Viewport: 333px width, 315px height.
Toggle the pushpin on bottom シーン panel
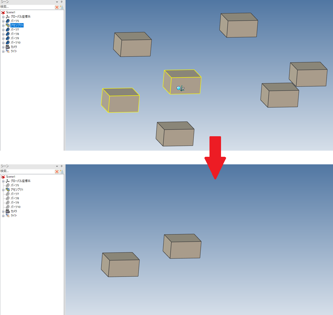coord(61,167)
